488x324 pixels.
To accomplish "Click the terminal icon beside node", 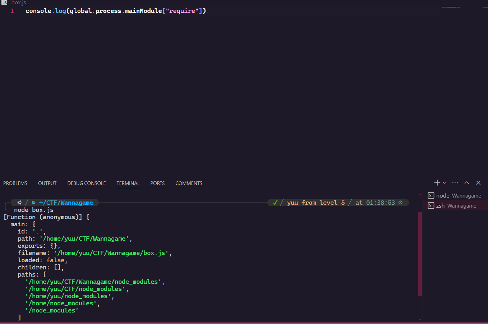I will point(431,195).
